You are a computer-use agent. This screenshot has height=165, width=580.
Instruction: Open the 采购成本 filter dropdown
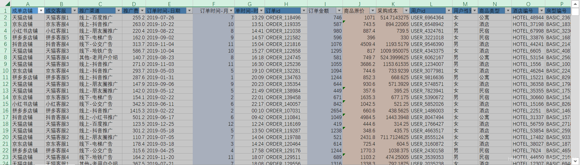tap(406, 11)
